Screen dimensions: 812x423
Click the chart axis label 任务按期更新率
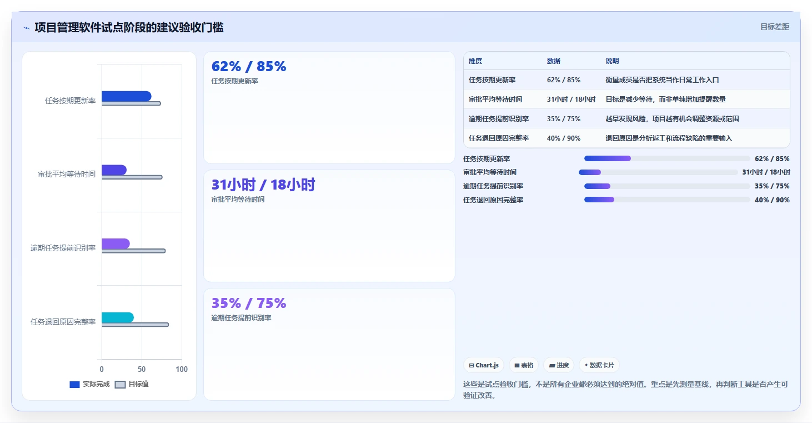(x=70, y=101)
